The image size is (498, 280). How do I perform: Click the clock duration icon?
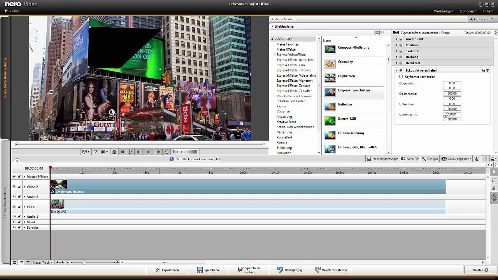(485, 159)
